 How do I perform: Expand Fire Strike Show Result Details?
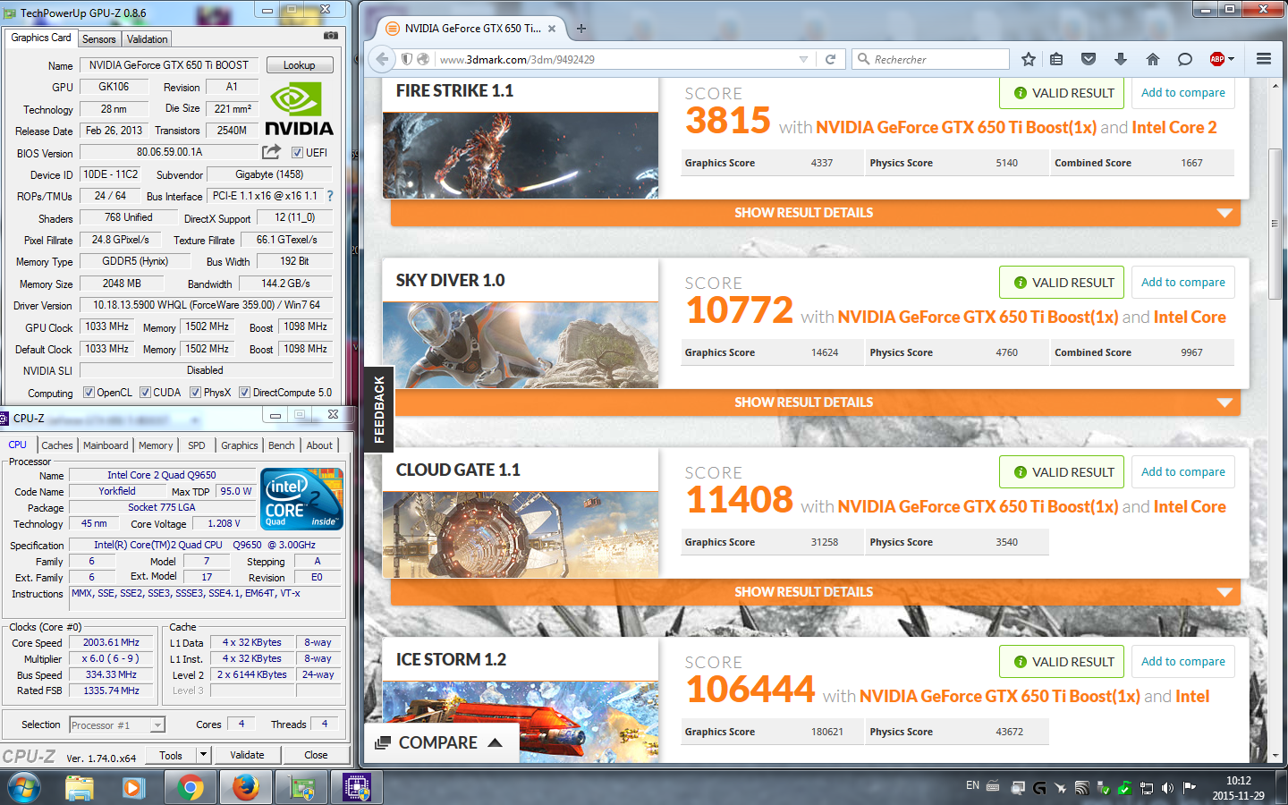point(815,213)
